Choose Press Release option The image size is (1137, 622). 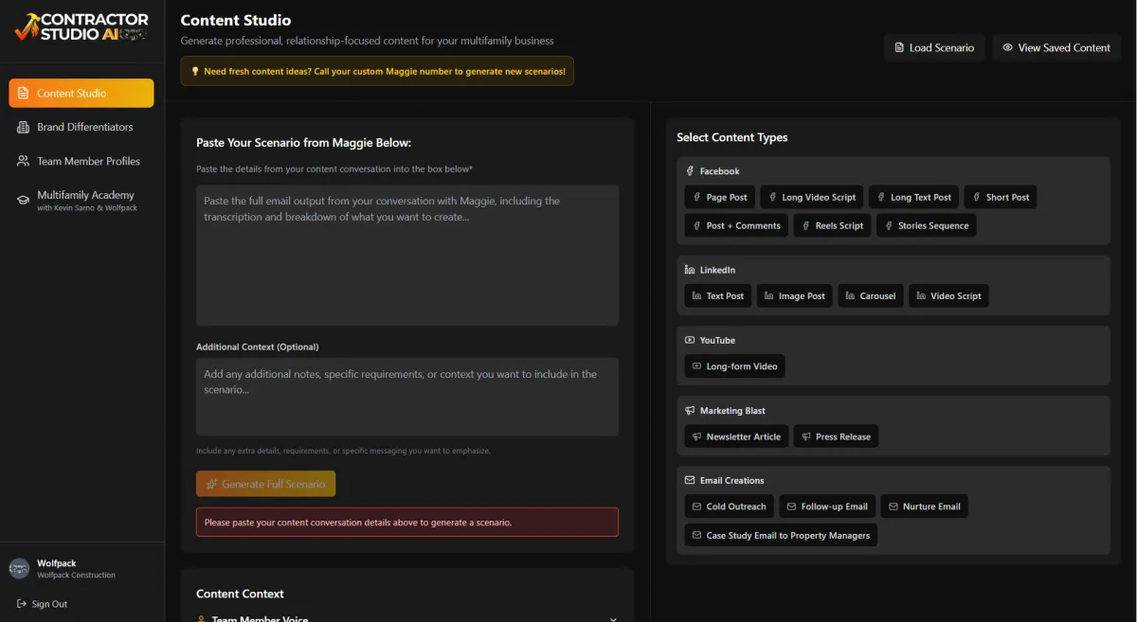(x=836, y=436)
